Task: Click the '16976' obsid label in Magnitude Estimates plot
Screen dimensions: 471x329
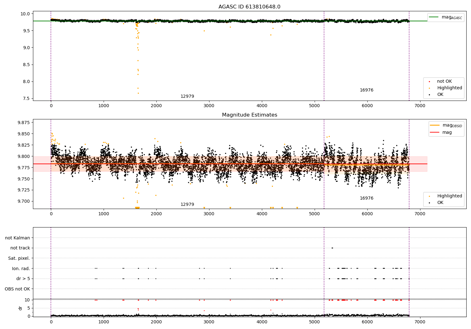Action: pyautogui.click(x=366, y=198)
